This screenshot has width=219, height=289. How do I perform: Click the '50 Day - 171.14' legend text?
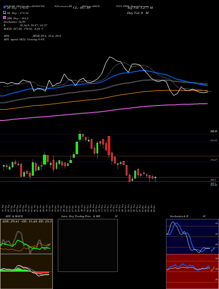pos(18,13)
